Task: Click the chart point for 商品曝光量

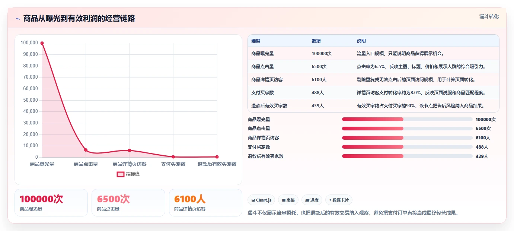Action: coord(42,43)
